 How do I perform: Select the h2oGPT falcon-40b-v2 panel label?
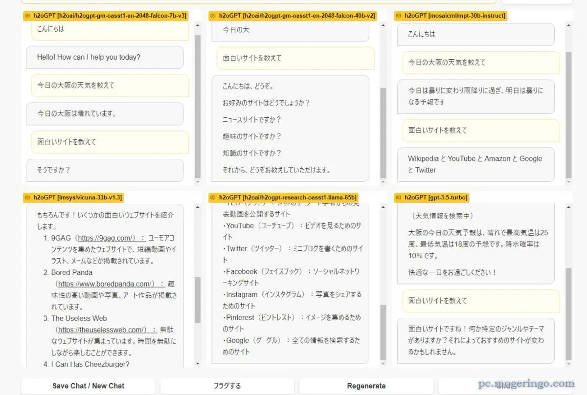(x=293, y=16)
